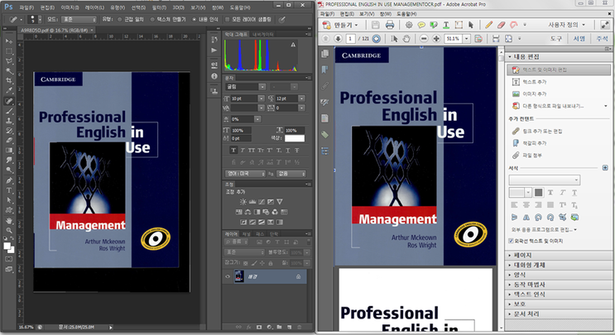Toggle outline text and images checkbox in Acrobat
615x335 pixels.
(511, 241)
